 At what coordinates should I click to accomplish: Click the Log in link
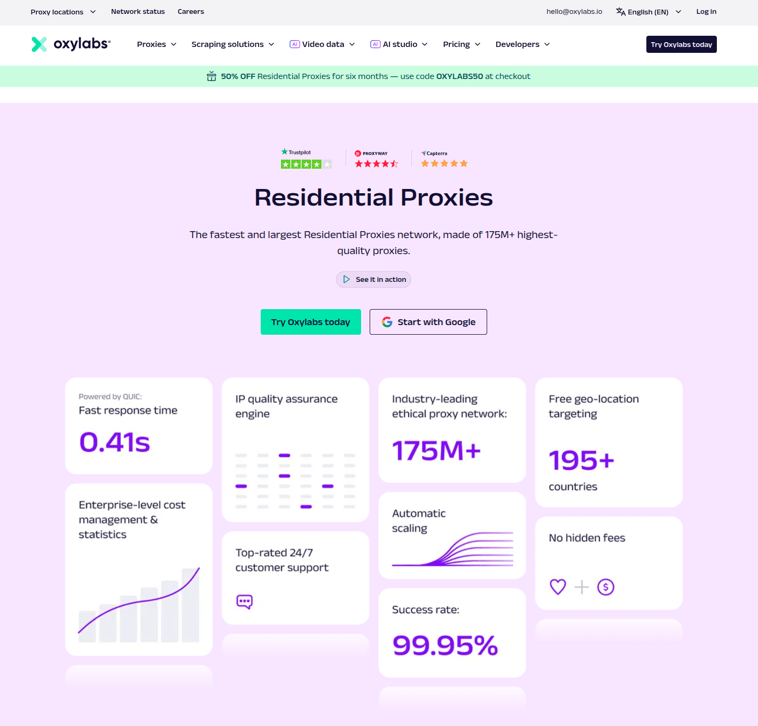pos(706,12)
